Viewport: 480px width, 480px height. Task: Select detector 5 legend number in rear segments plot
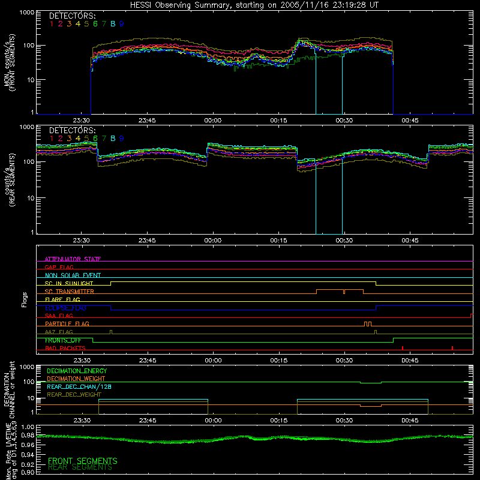click(x=86, y=139)
